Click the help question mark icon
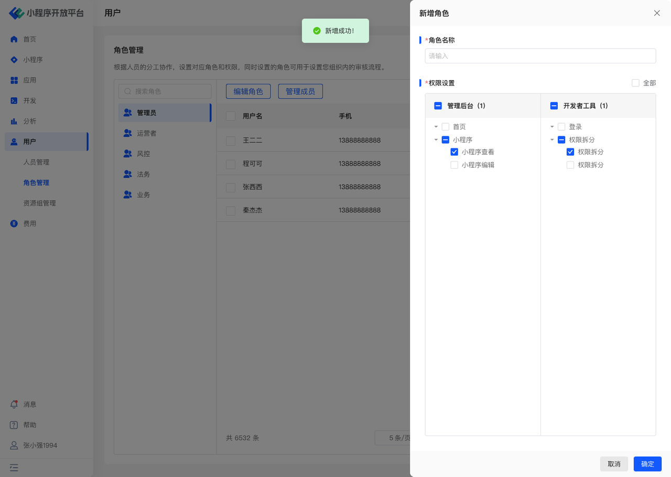 [14, 425]
